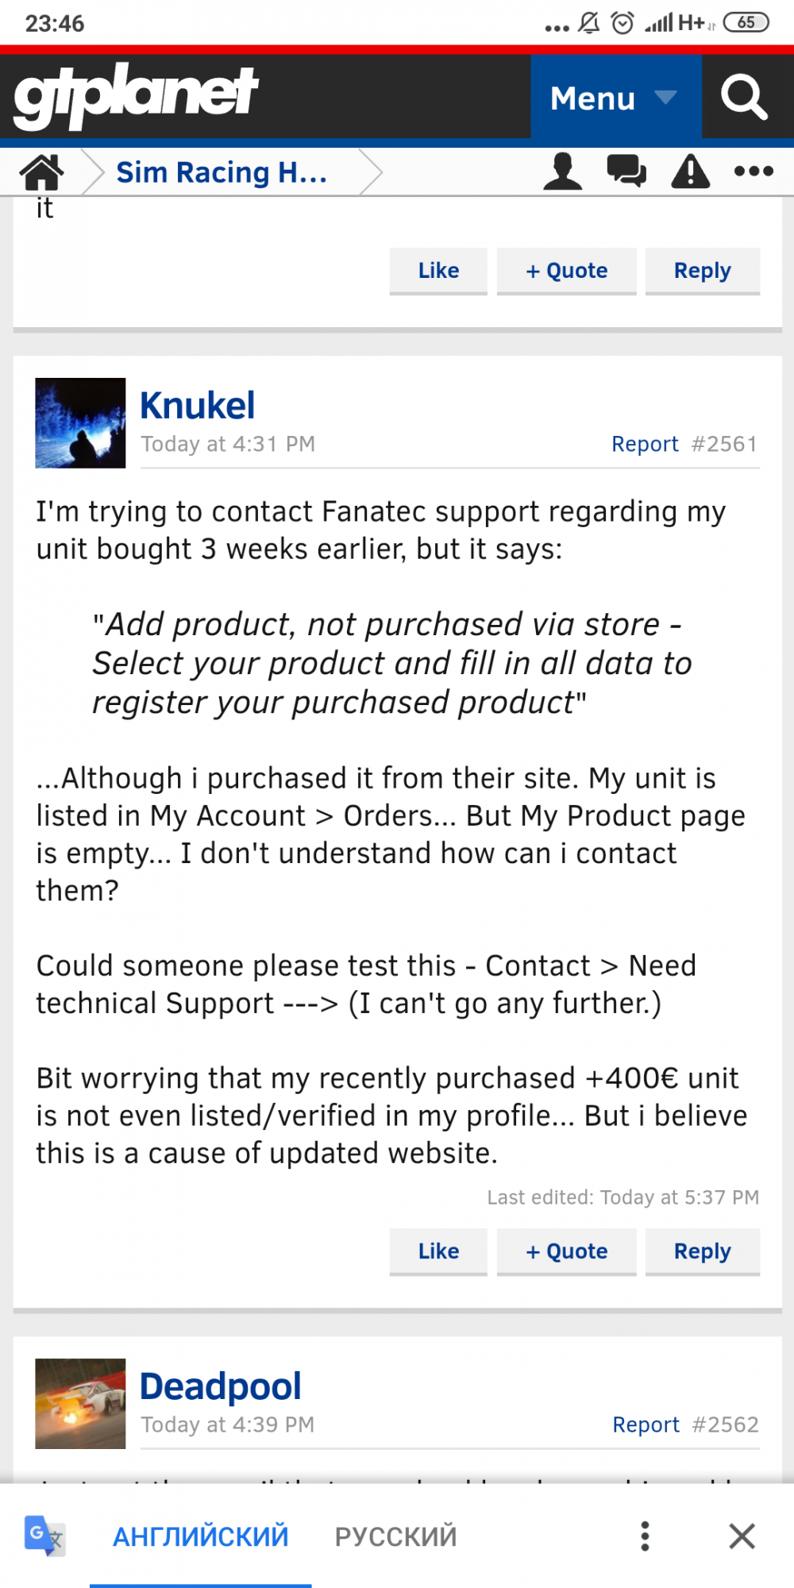Switch to Русский language tab

(395, 1536)
